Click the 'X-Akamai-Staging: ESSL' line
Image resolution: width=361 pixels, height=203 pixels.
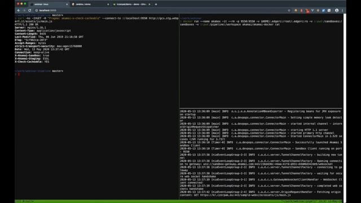pyautogui.click(x=32, y=59)
